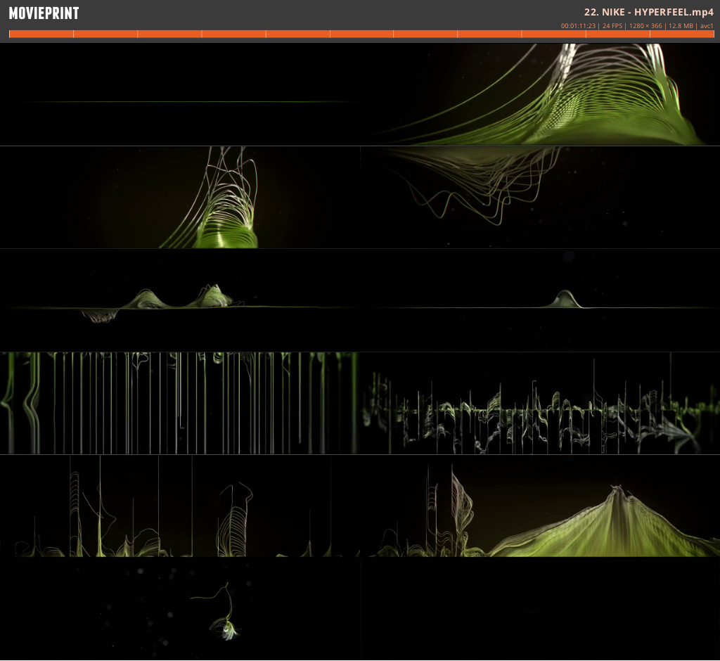Click the "24 FPS" frame rate text
Image resolution: width=720 pixels, height=661 pixels.
pyautogui.click(x=612, y=26)
